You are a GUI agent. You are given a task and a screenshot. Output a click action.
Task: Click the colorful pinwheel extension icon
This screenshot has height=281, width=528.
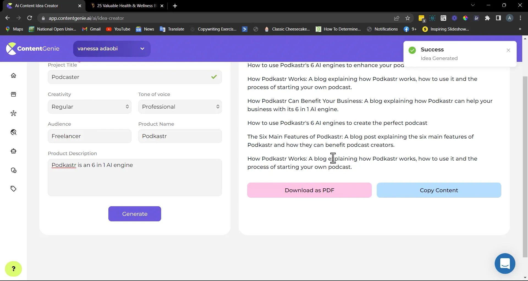coord(465,18)
